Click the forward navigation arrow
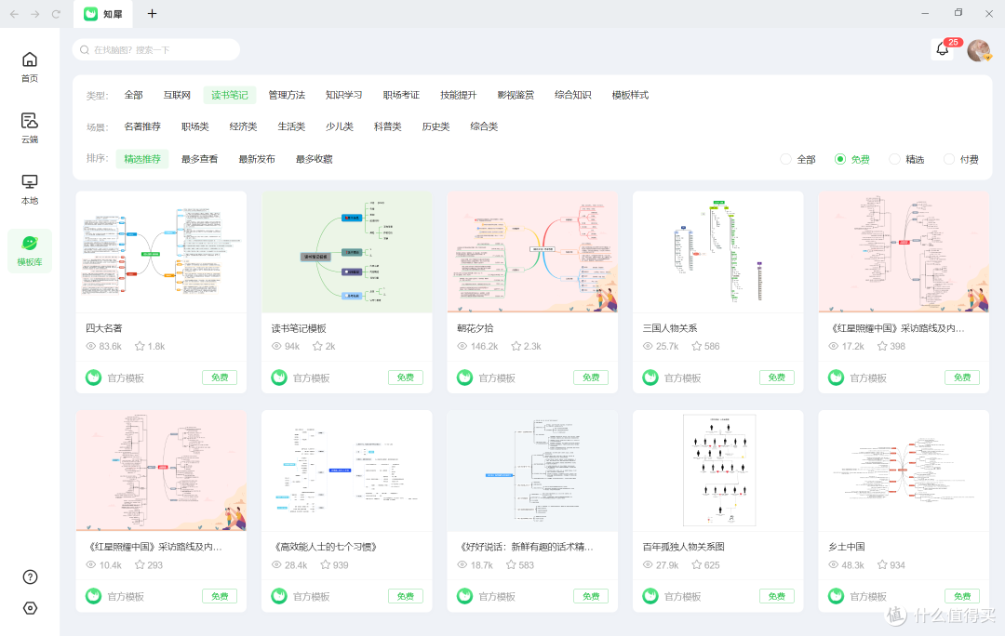This screenshot has width=1005, height=636. coord(35,13)
